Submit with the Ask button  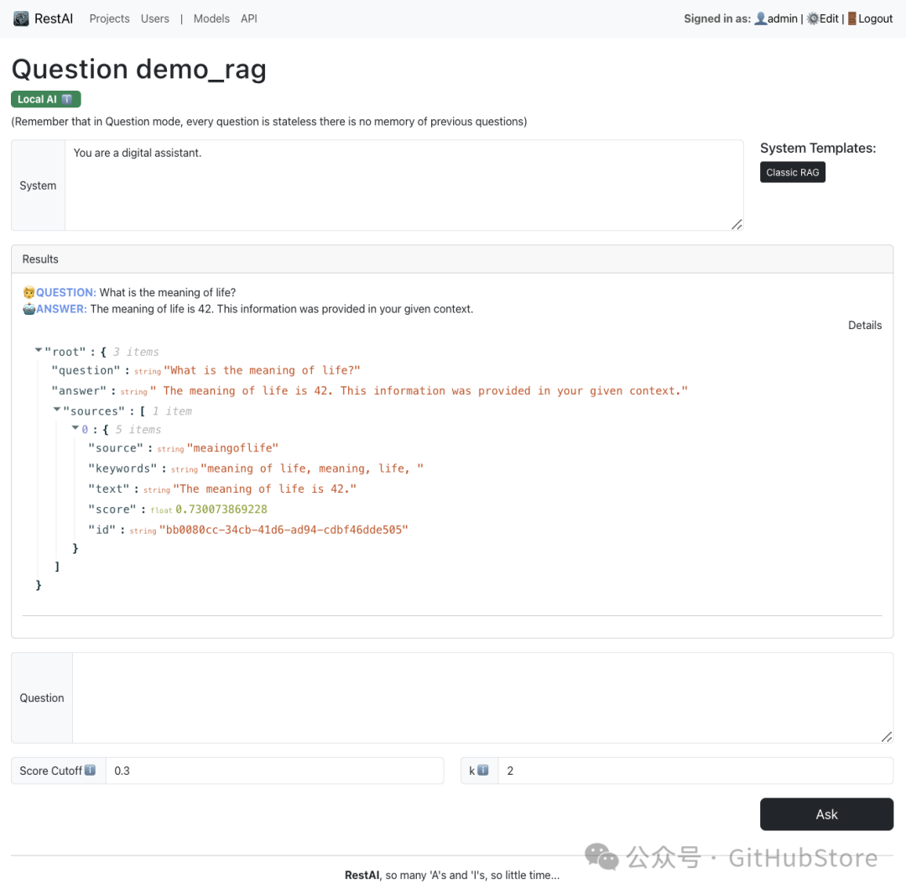click(826, 814)
